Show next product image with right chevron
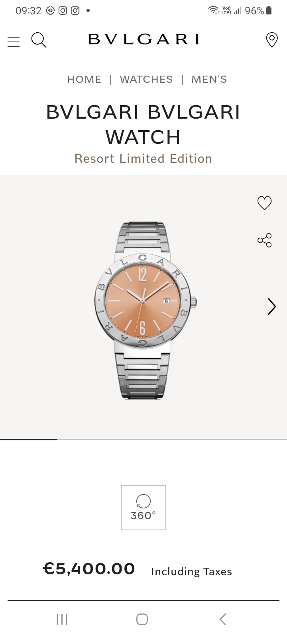This screenshot has height=637, width=287. tap(271, 307)
